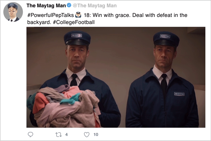Click the blue verified badge
The width and height of the screenshot is (211, 141).
[x=69, y=5]
